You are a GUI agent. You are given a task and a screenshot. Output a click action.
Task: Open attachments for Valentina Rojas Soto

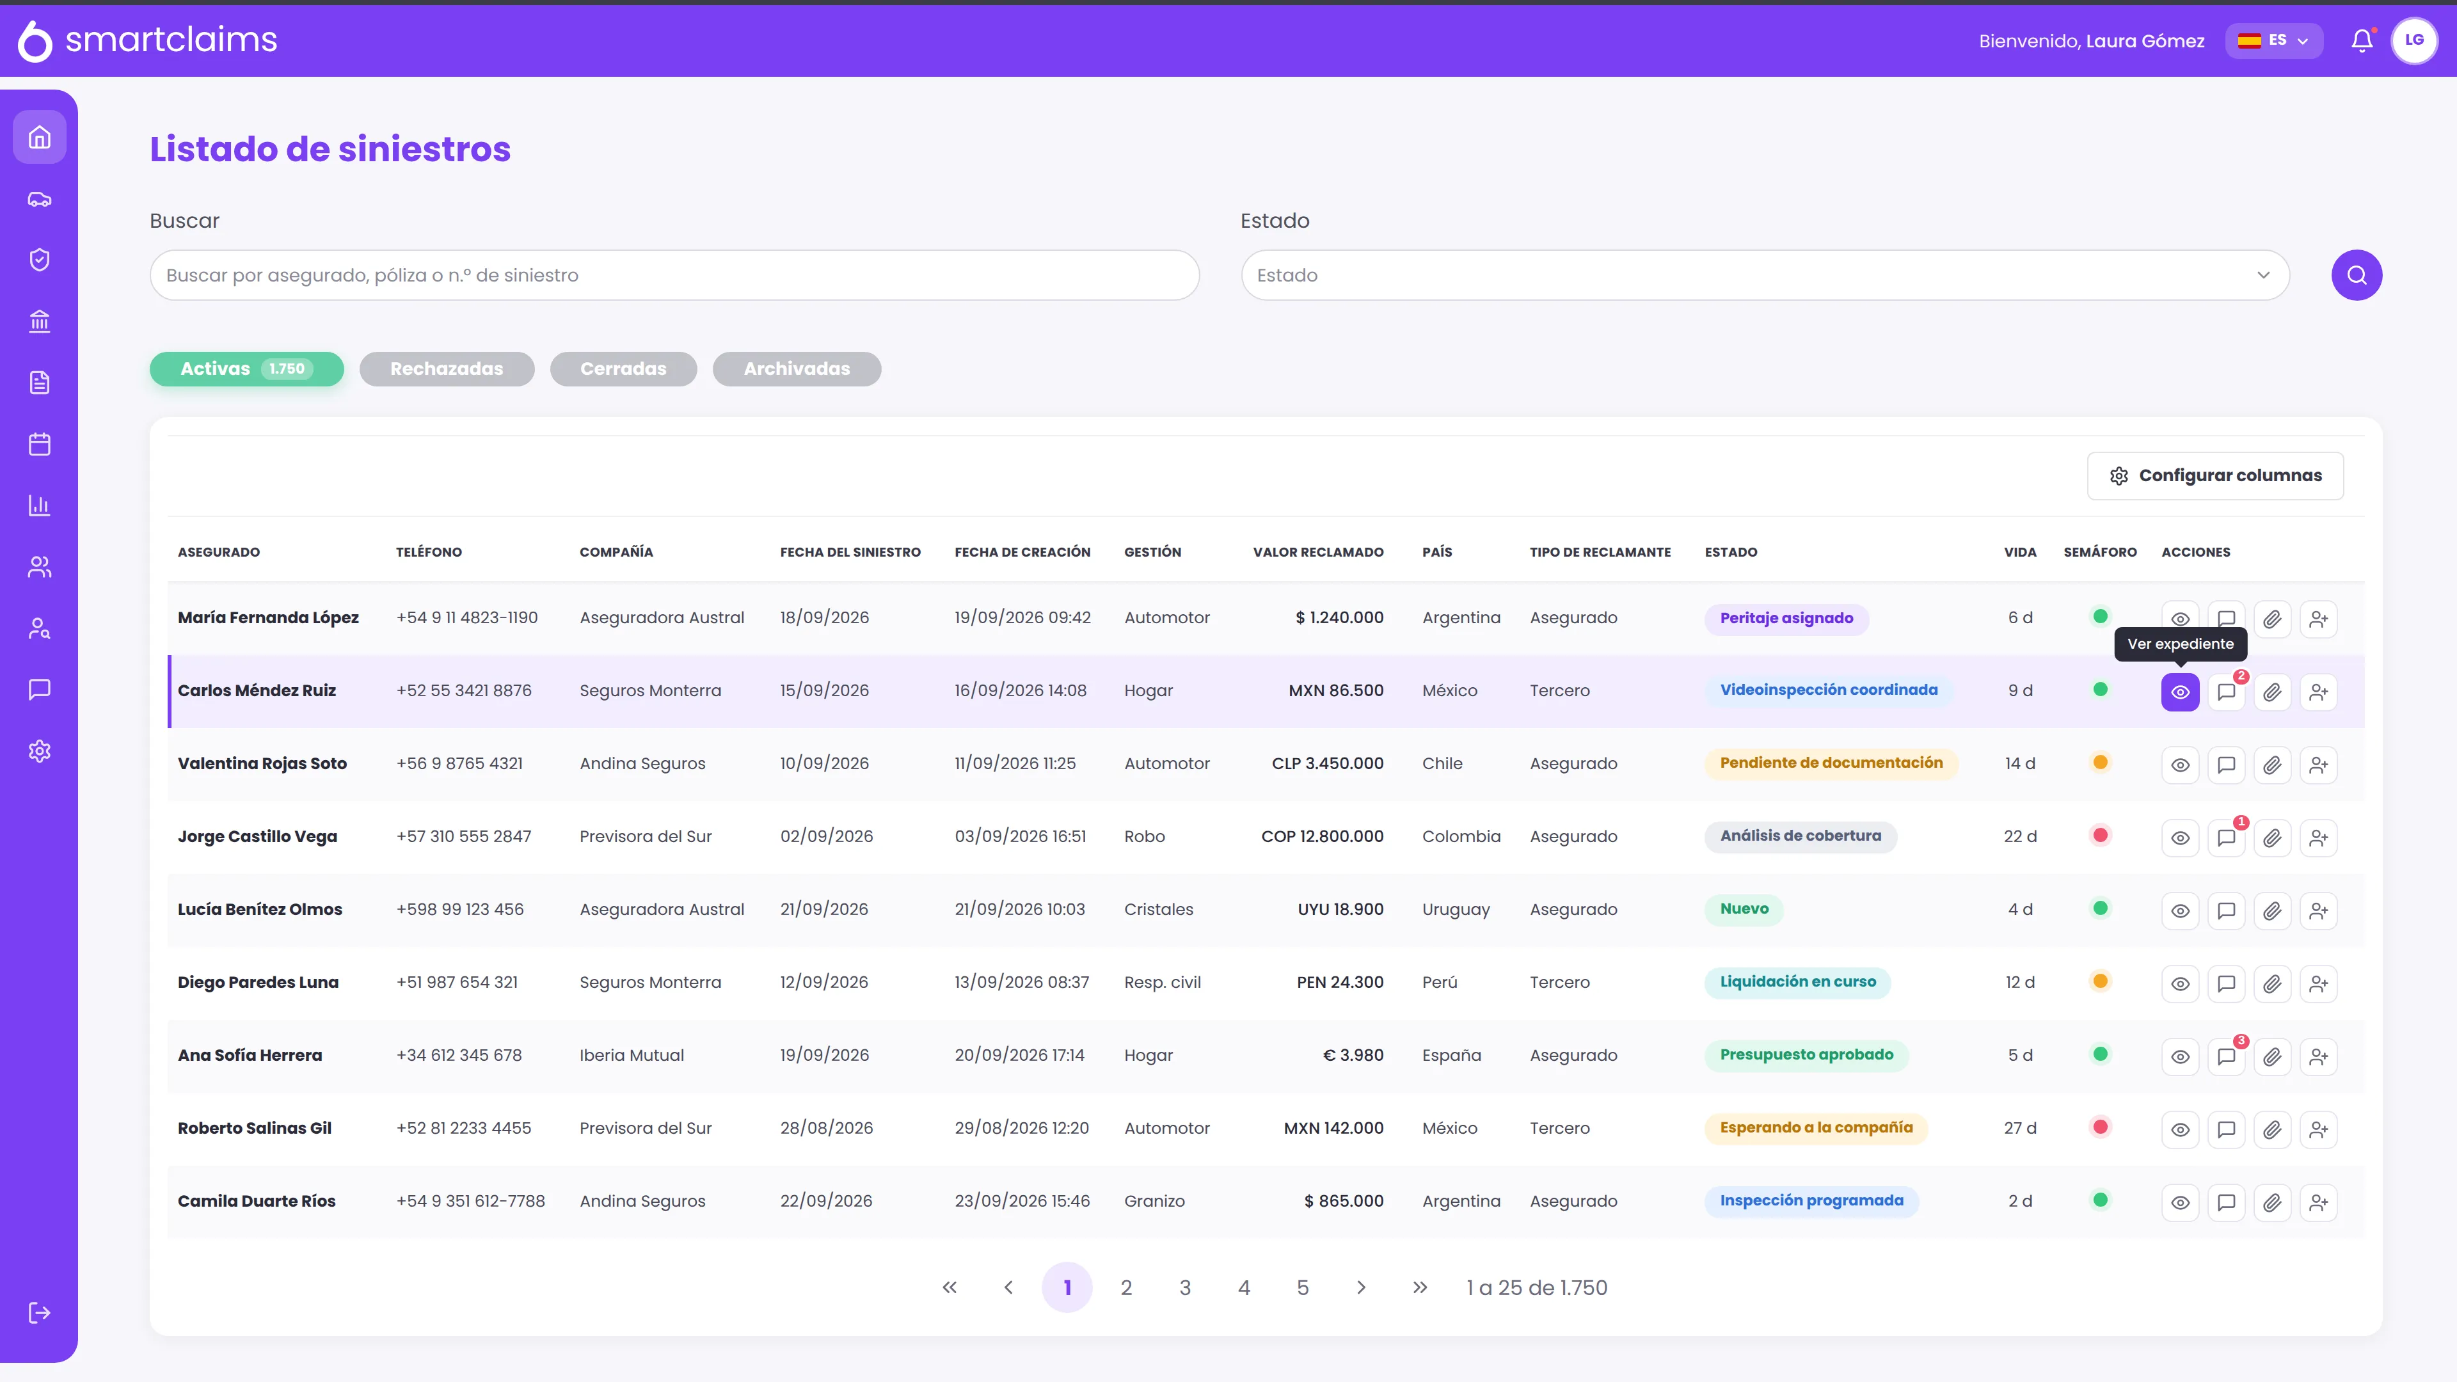tap(2272, 765)
